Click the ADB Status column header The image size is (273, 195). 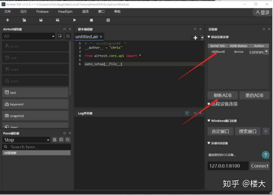(x=238, y=46)
